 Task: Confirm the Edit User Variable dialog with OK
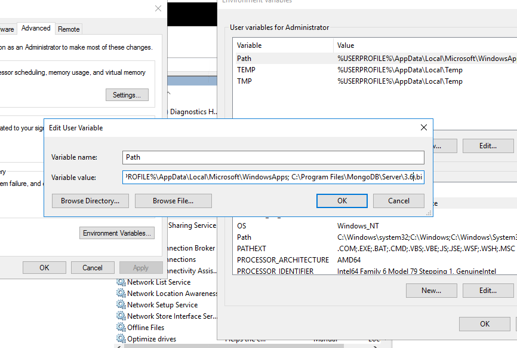[342, 201]
